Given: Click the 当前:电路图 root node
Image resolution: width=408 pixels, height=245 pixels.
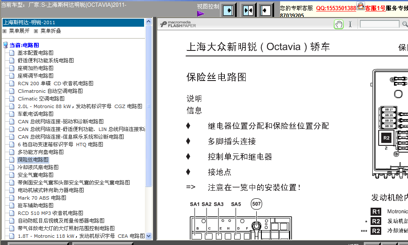Looking at the screenshot, I should [x=24, y=45].
